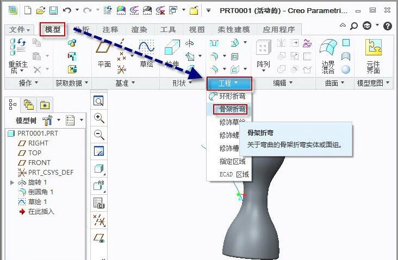Switch to the Annotate (注释) tab
Screen dimensions: 398x260
110,29
